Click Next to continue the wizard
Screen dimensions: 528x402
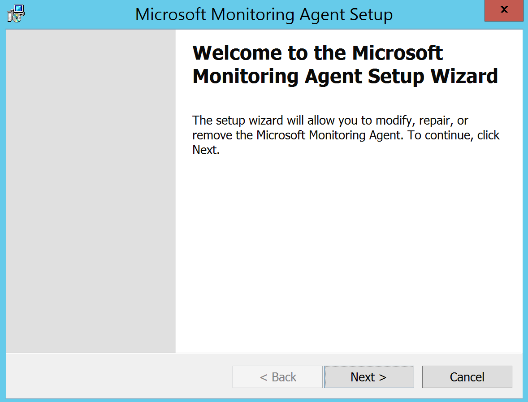click(368, 377)
